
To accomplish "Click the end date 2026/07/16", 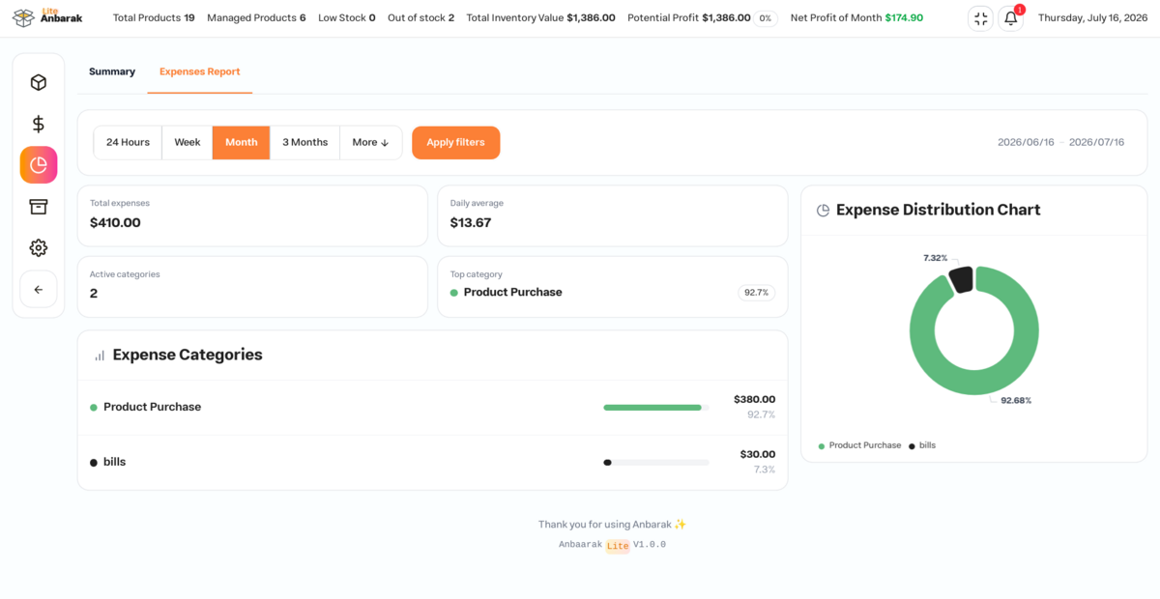I will pos(1097,142).
